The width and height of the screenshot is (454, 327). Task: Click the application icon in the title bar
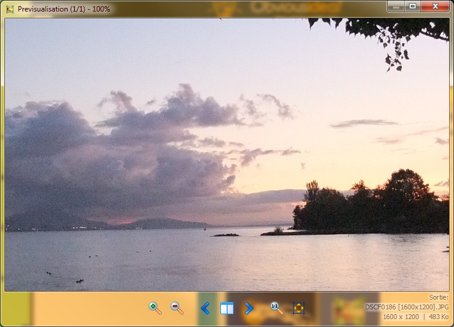[9, 9]
